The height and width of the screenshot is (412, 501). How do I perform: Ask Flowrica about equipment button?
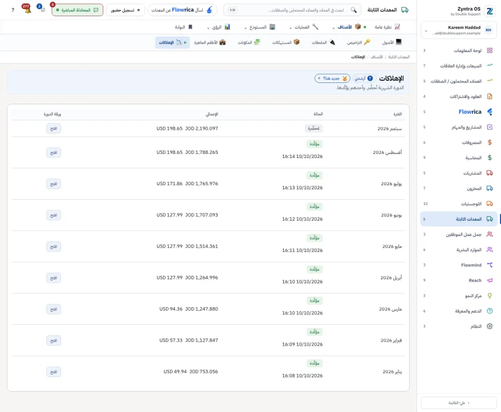coord(182,10)
